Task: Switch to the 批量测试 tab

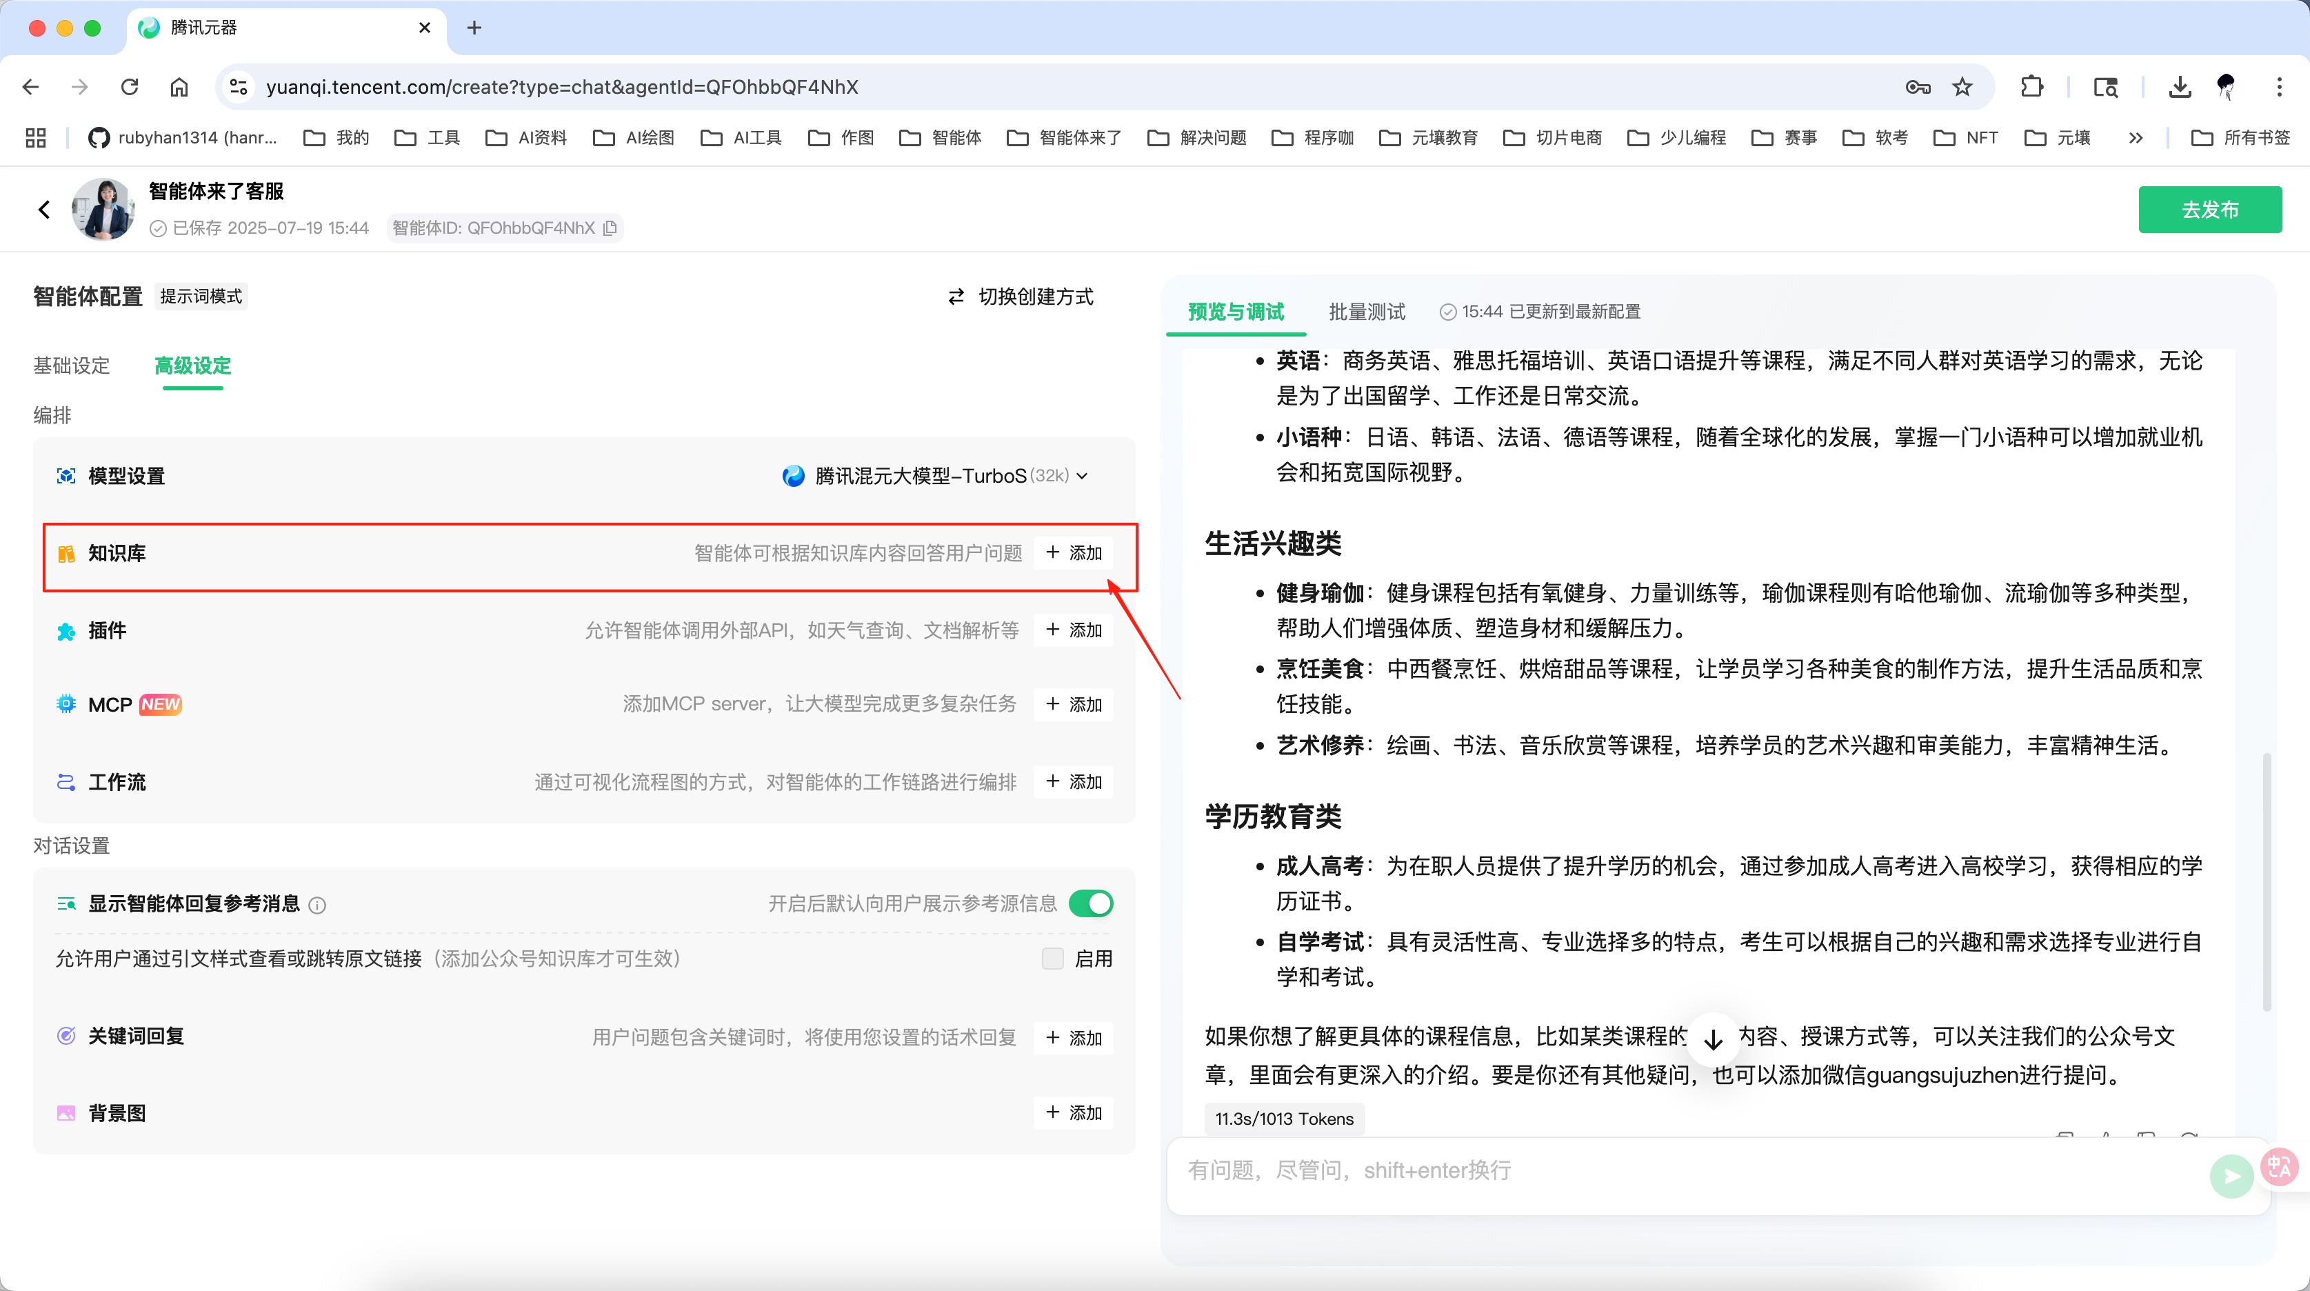Action: click(x=1366, y=311)
